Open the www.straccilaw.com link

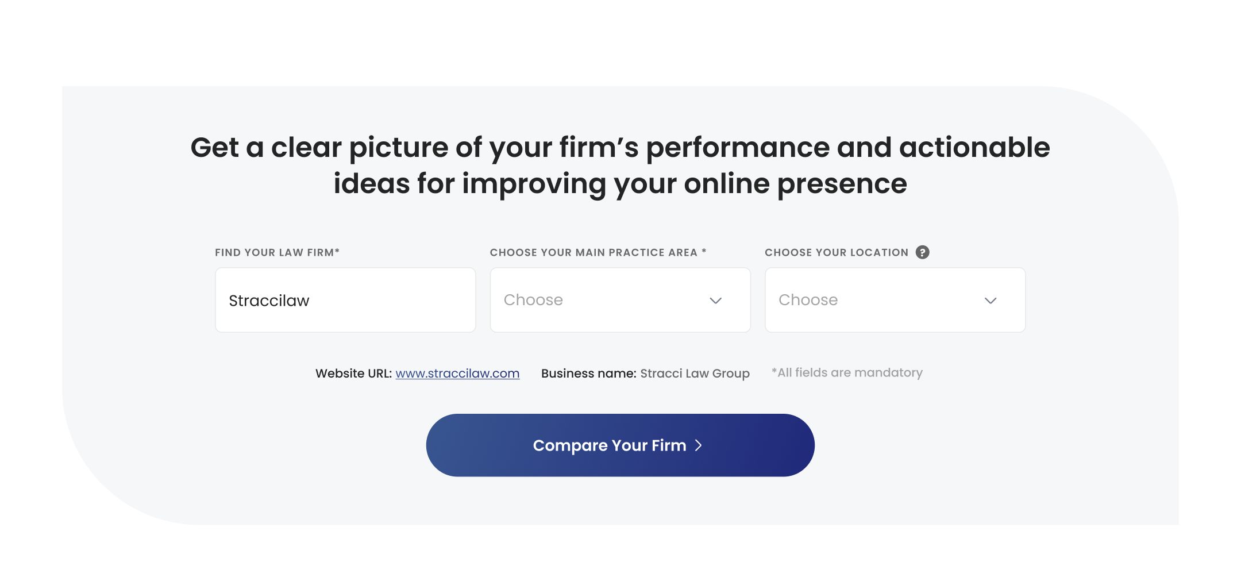pyautogui.click(x=457, y=374)
